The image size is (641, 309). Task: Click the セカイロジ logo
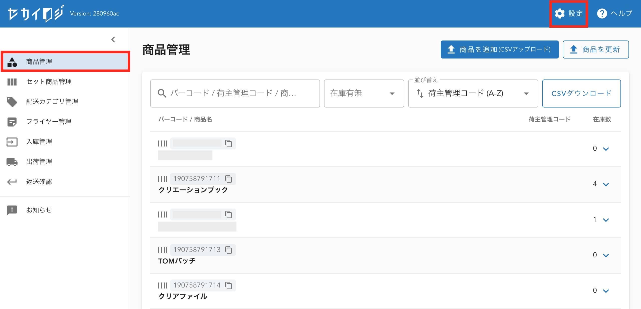(36, 13)
